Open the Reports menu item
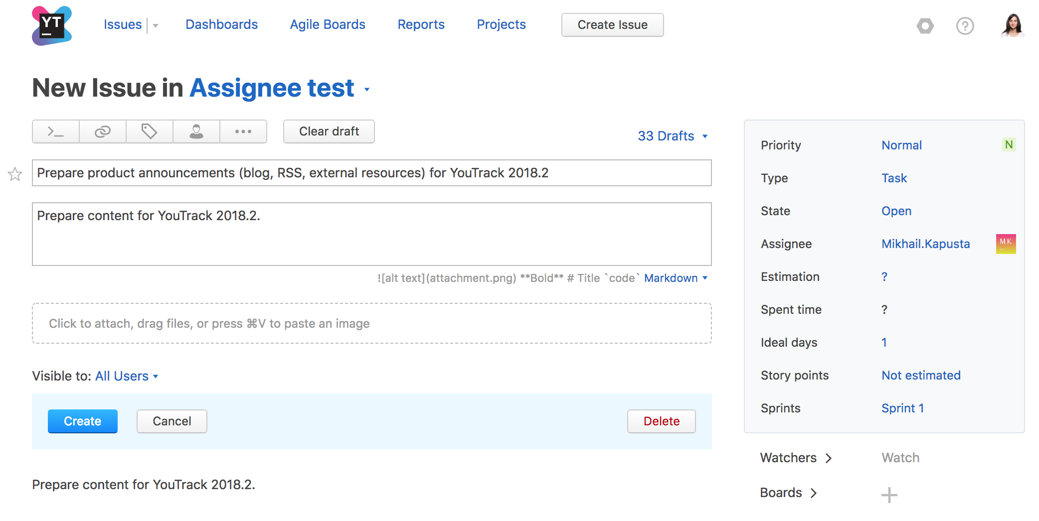 421,24
